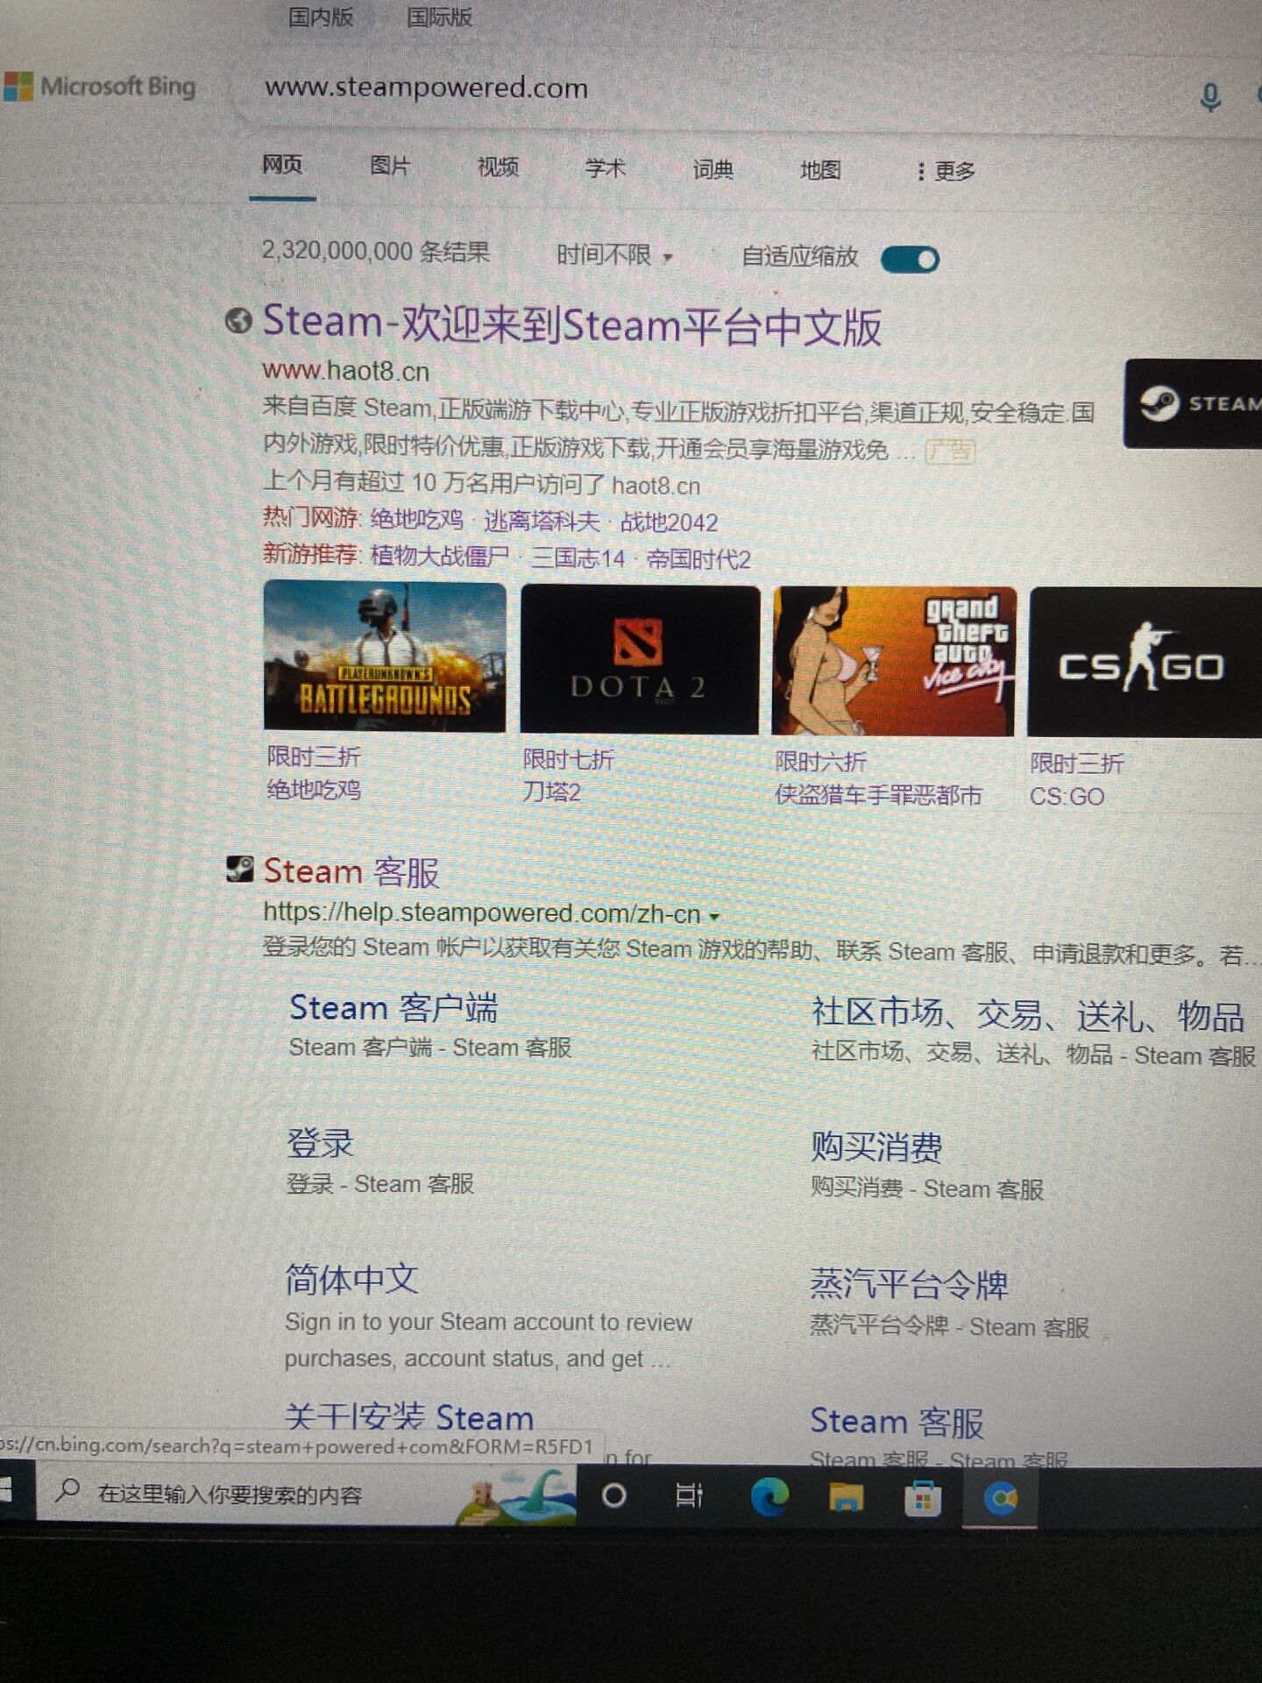Click the Battlegrounds game thumbnail
The height and width of the screenshot is (1683, 1262).
(x=385, y=656)
